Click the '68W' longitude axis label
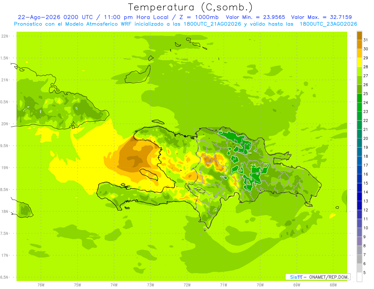374x289 pixels. click(333, 285)
